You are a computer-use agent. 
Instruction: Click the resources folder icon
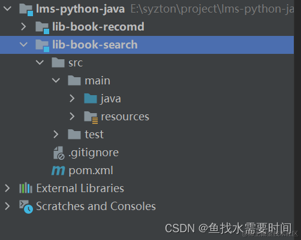point(91,117)
